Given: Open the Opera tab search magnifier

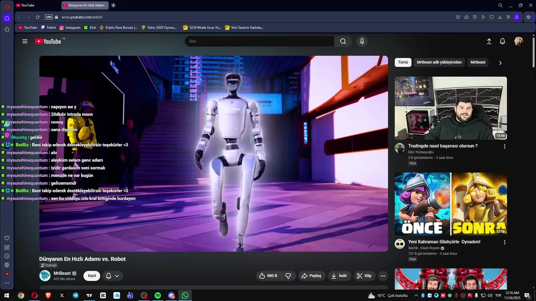Looking at the screenshot, I should 500,5.
